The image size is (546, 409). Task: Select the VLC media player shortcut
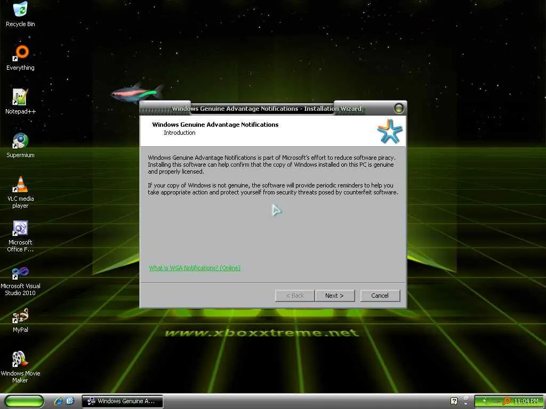(20, 192)
